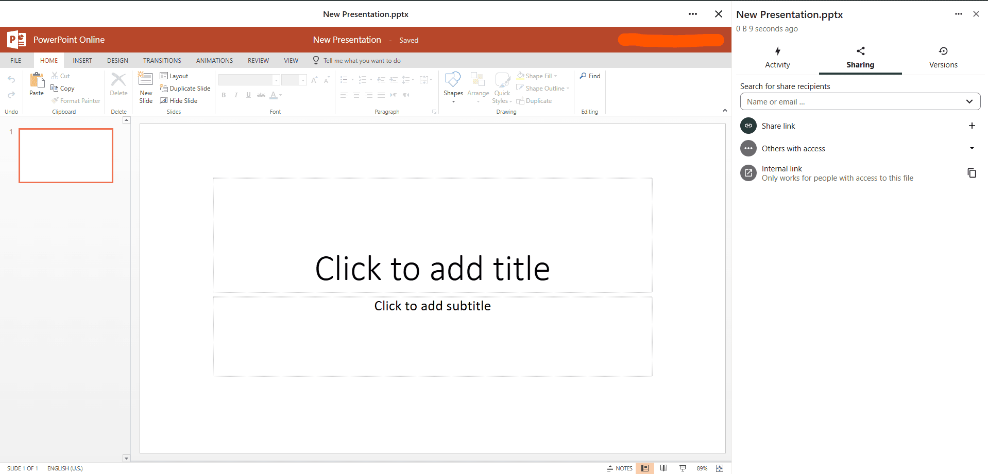This screenshot has height=474, width=988.
Task: Open the Layout options
Action: (x=174, y=76)
